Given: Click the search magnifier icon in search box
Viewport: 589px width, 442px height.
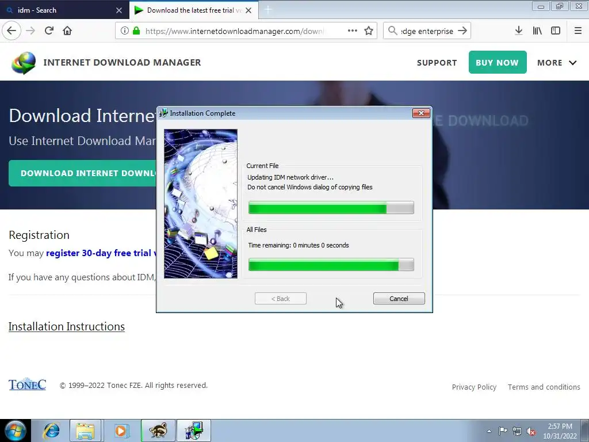Looking at the screenshot, I should tap(392, 31).
